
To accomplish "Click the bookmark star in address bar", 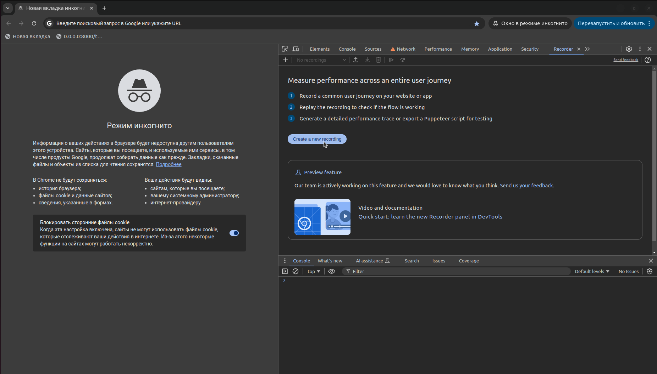I will 477,23.
